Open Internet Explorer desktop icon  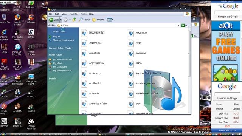4,35
